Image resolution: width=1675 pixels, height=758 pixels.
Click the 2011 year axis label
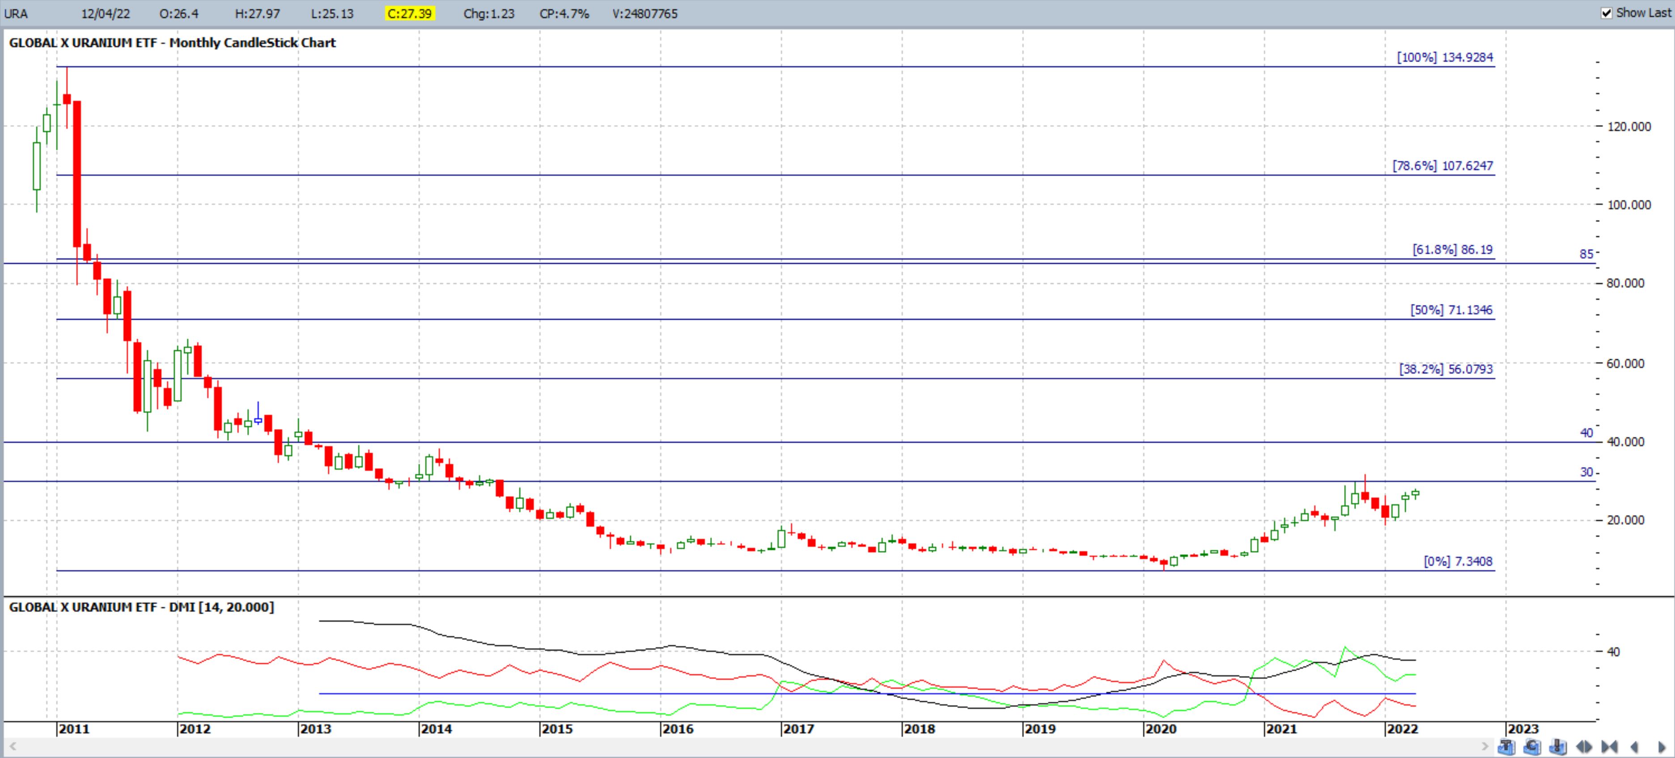(x=74, y=729)
